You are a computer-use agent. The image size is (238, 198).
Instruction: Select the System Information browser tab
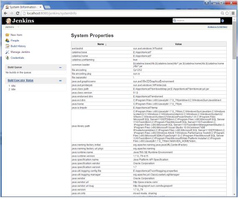click(23, 7)
